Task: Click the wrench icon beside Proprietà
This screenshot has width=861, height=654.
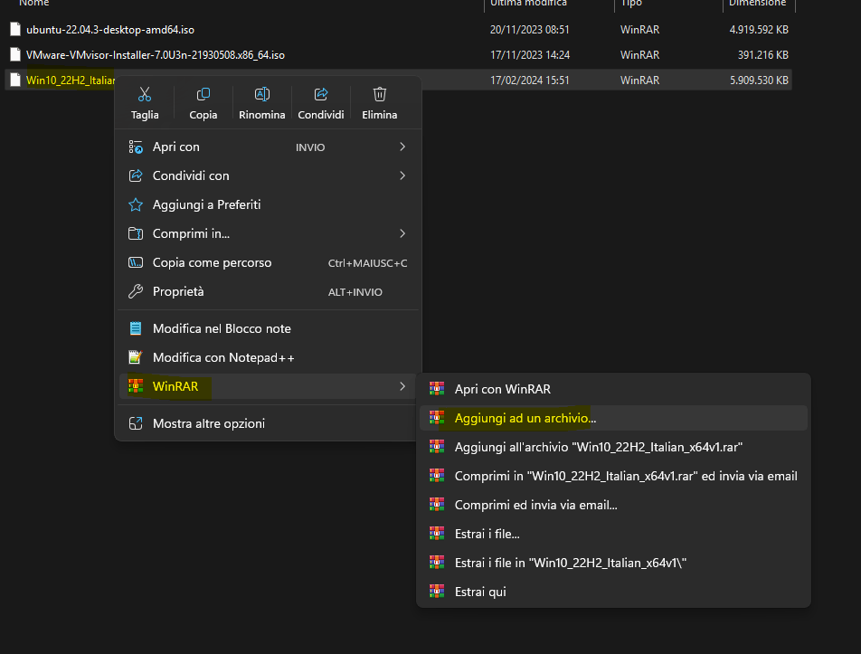Action: pos(136,291)
